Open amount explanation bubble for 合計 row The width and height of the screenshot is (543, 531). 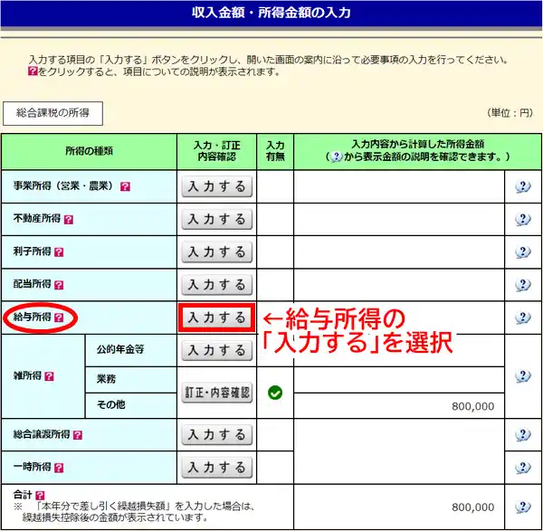[x=522, y=507]
